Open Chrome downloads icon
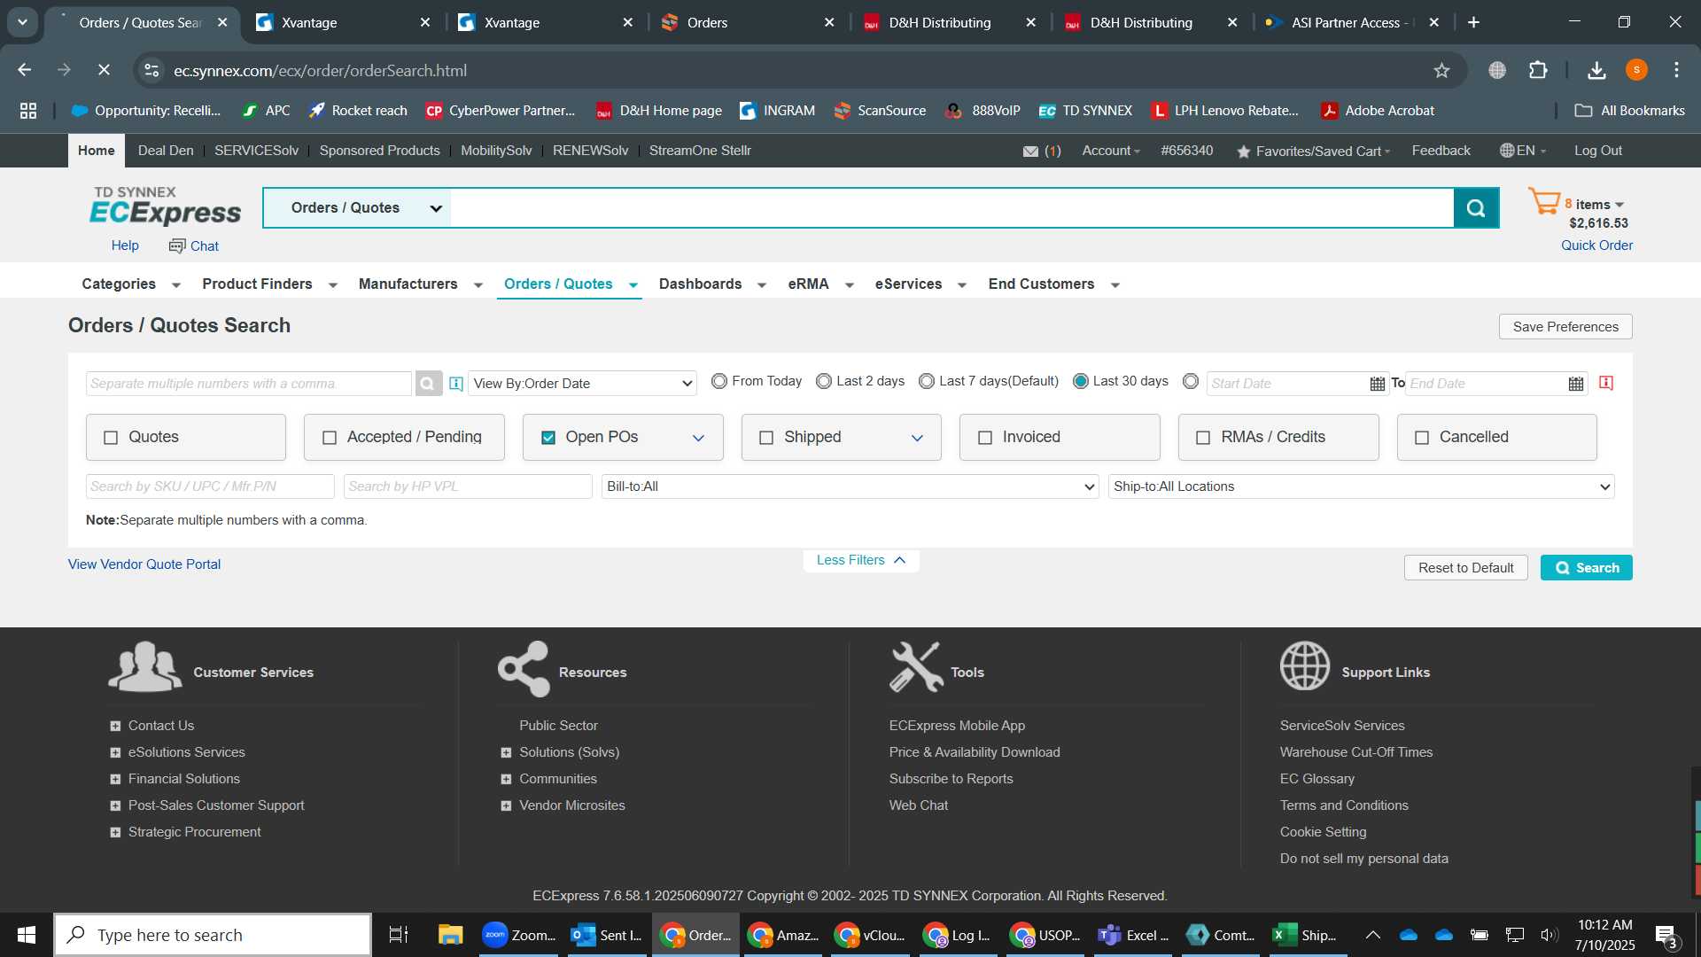The width and height of the screenshot is (1701, 957). [1596, 70]
